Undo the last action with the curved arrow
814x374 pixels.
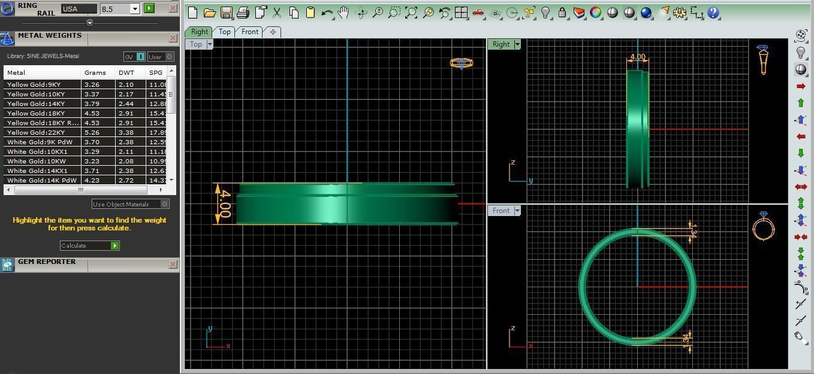(327, 12)
